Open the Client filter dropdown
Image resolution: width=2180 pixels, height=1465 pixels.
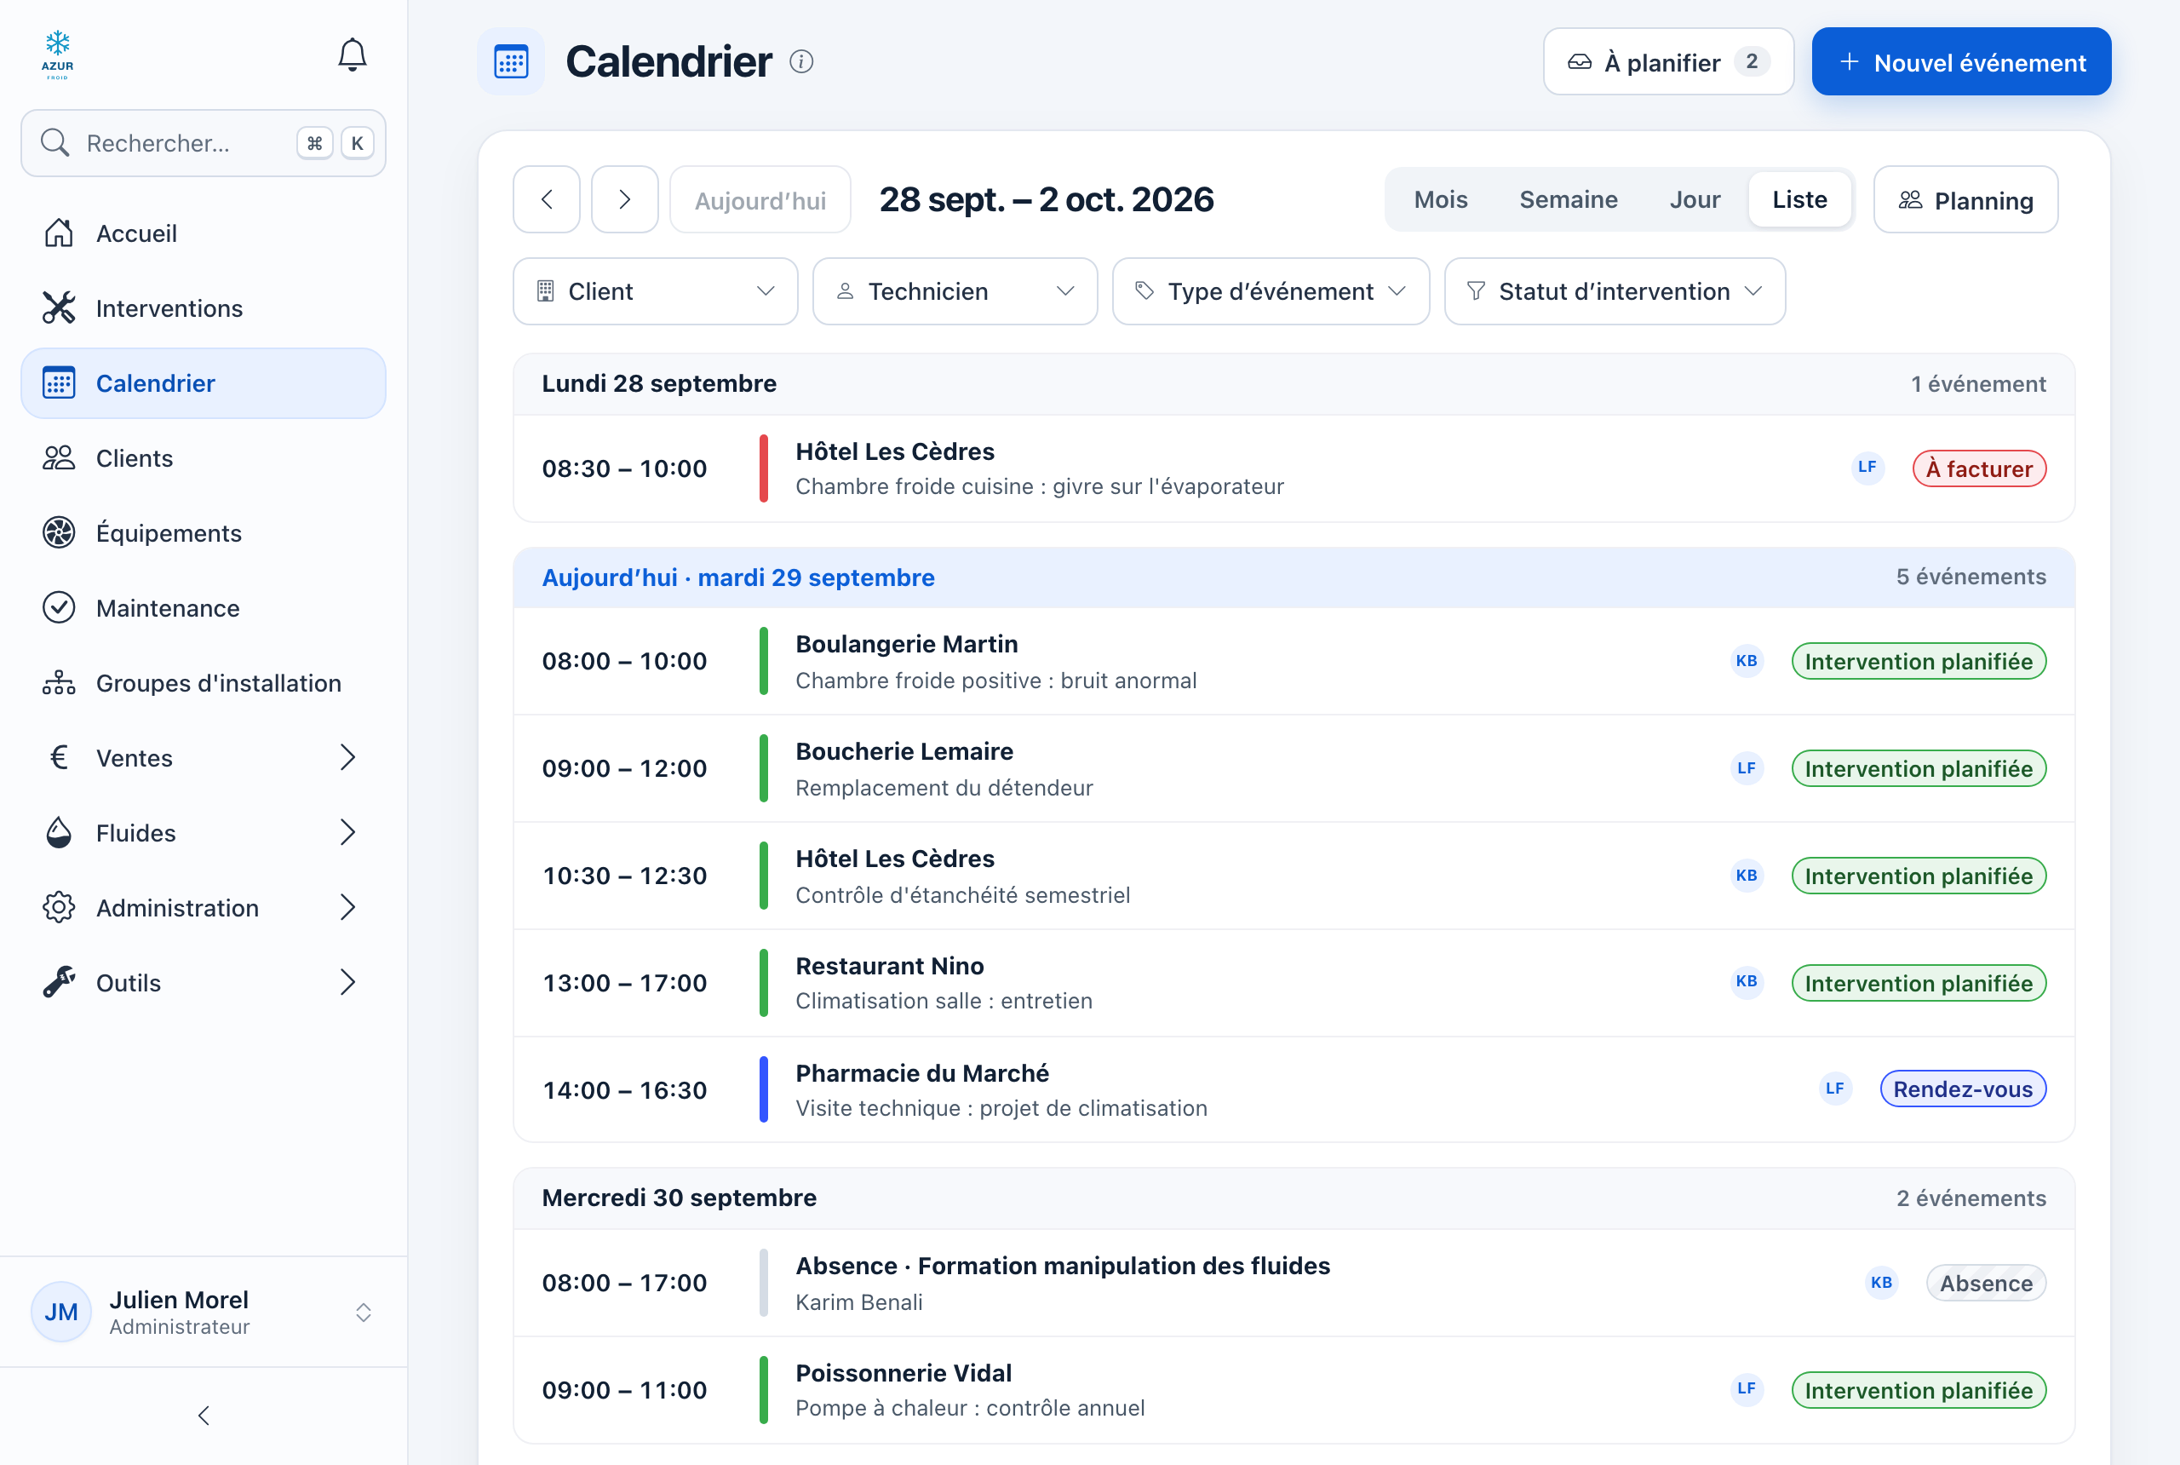coord(656,291)
